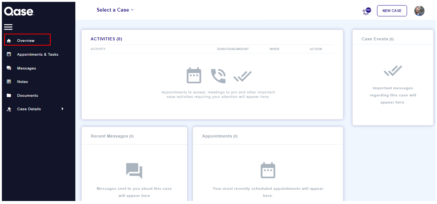The height and width of the screenshot is (204, 437).
Task: Open Messages from the sidebar
Action: (x=27, y=68)
